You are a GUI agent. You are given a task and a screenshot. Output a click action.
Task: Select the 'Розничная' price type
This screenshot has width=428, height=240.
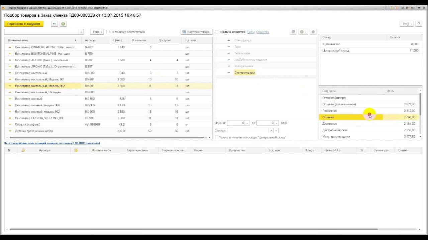[x=369, y=111]
